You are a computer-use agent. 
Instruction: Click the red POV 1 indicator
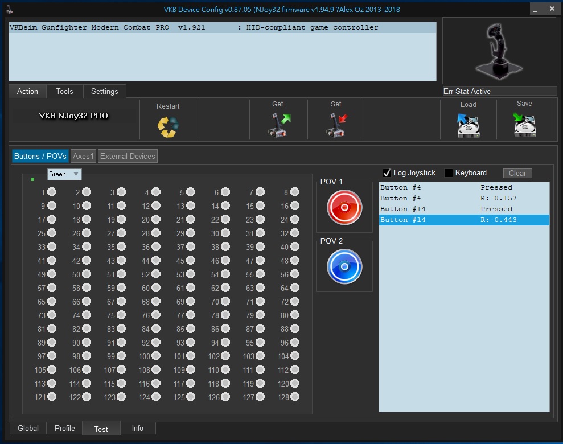click(344, 208)
